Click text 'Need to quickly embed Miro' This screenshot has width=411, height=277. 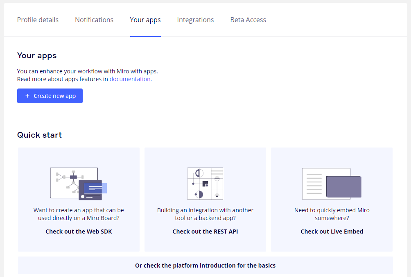[x=332, y=210]
